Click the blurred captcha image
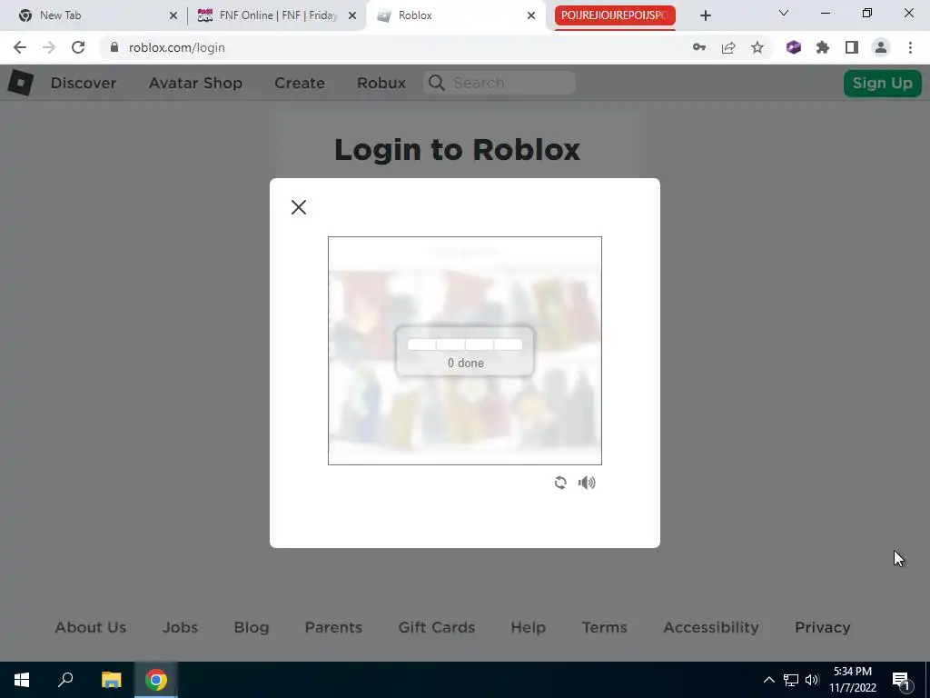 (465, 351)
